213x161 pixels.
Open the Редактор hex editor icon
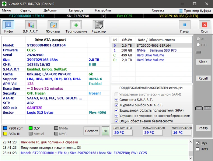pos(98,25)
